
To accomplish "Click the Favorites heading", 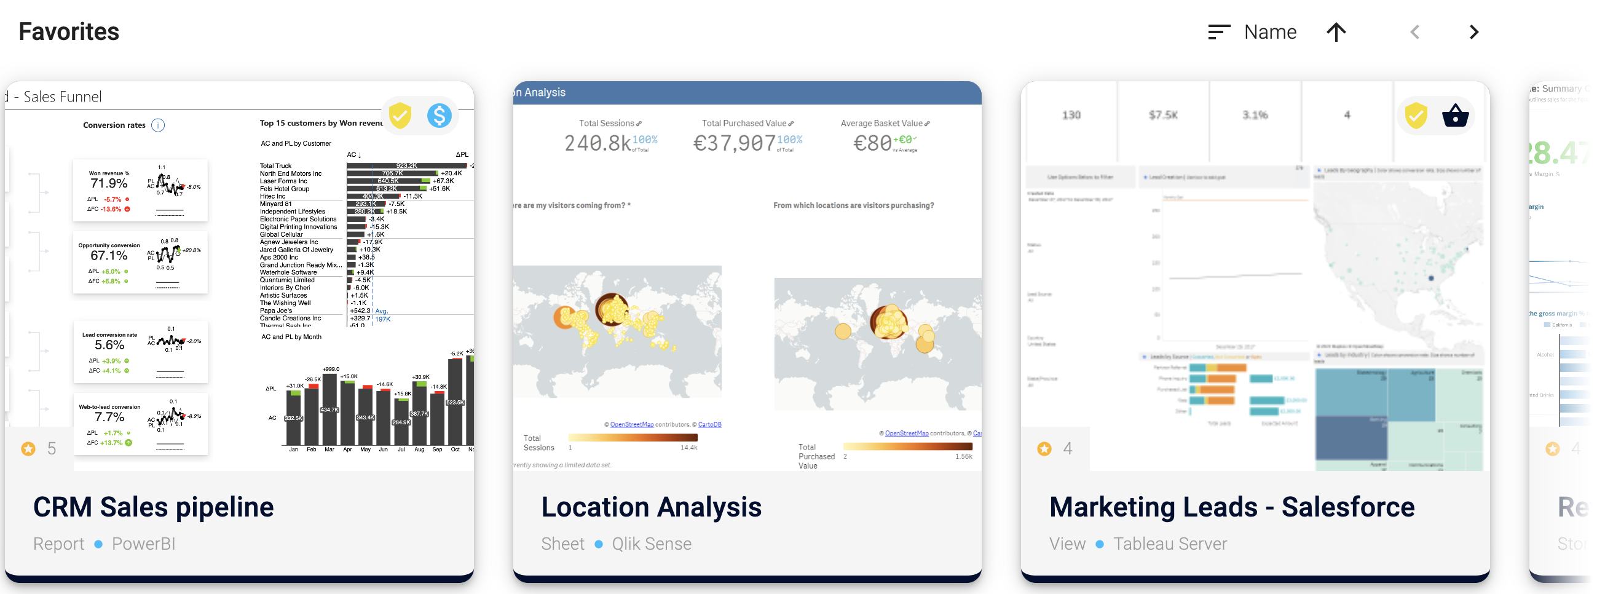I will 69,32.
